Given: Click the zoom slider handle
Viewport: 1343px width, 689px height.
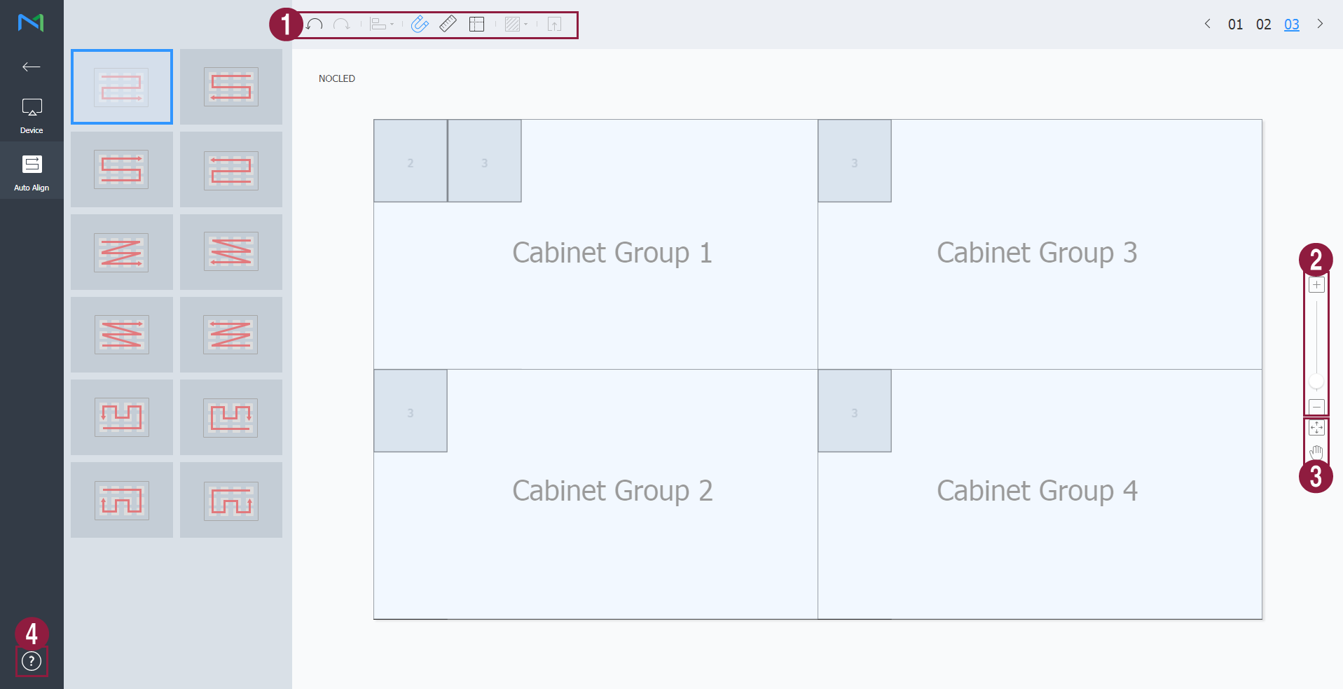Looking at the screenshot, I should pos(1316,382).
